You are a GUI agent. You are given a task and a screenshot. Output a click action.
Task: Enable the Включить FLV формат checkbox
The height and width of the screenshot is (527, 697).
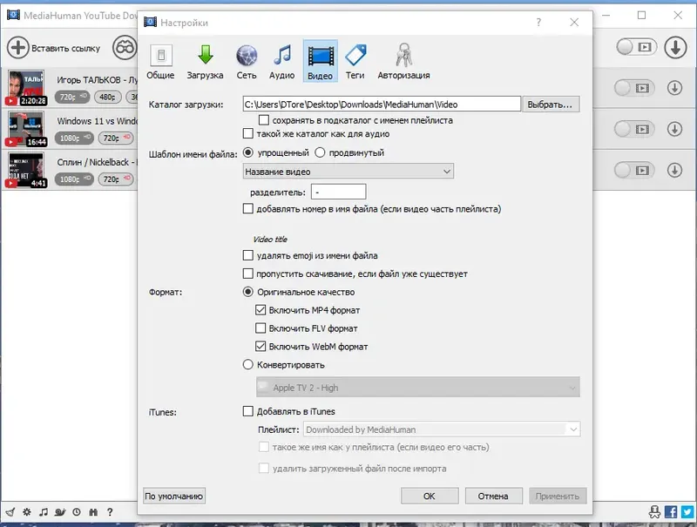coord(261,328)
